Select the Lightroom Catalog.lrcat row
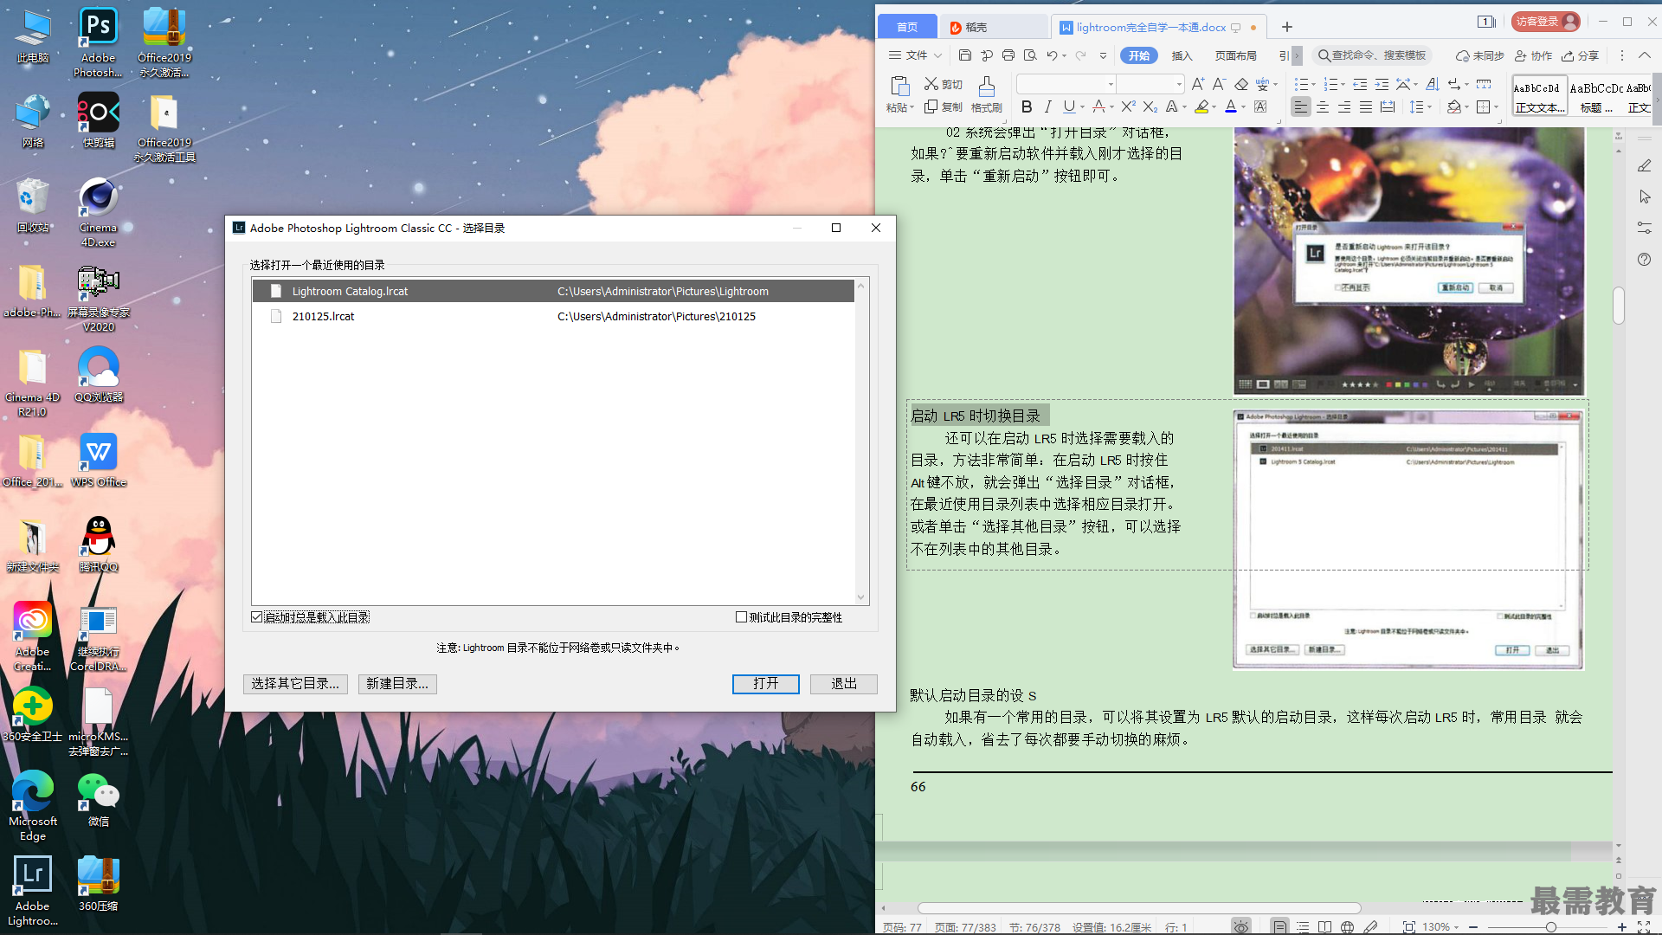Viewport: 1662px width, 935px height. coord(553,291)
